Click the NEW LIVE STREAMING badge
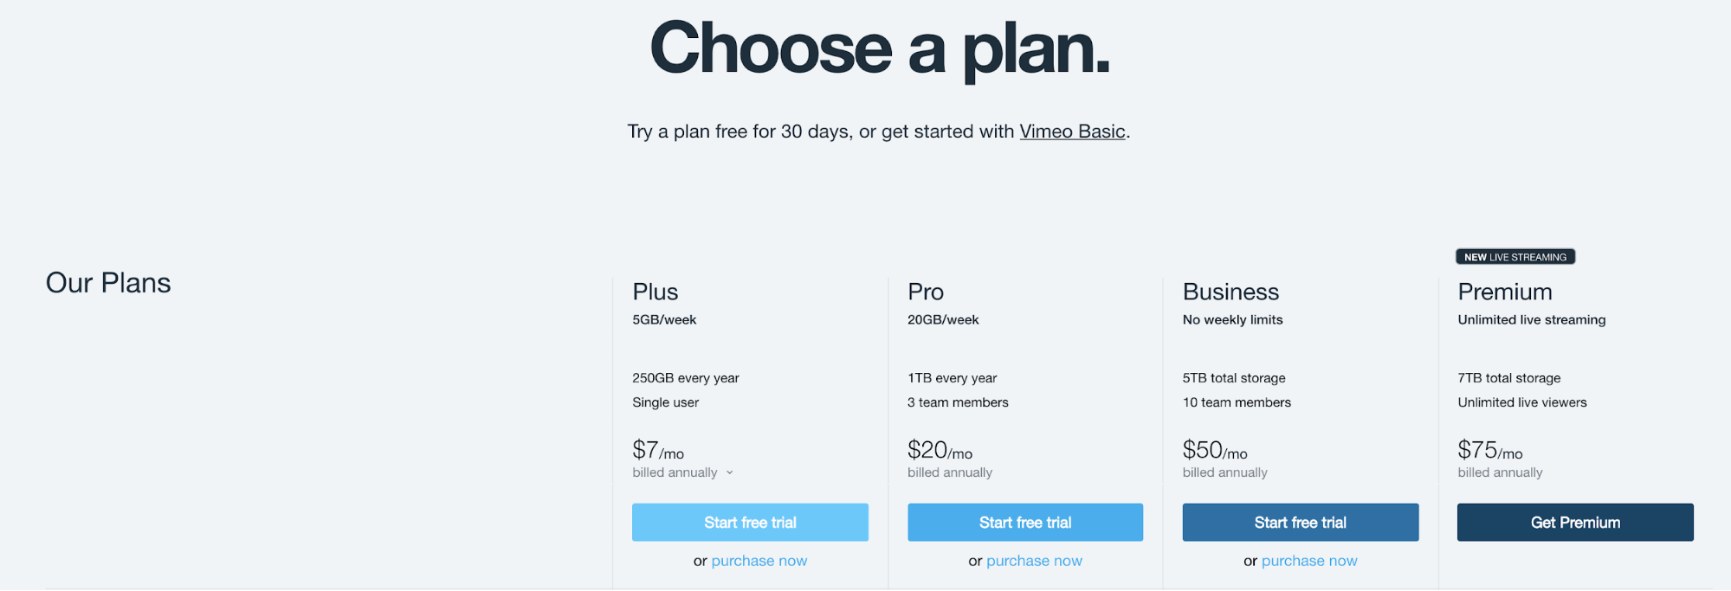 click(1515, 257)
